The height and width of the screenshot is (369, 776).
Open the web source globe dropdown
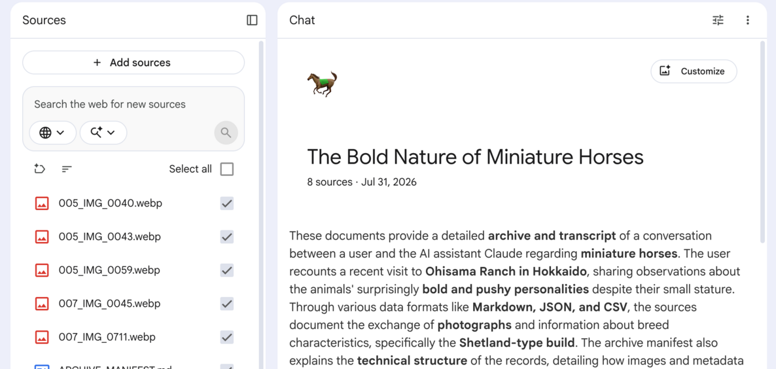point(52,133)
